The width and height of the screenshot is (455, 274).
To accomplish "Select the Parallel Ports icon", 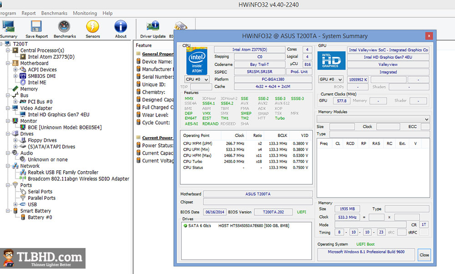I will 23,198.
